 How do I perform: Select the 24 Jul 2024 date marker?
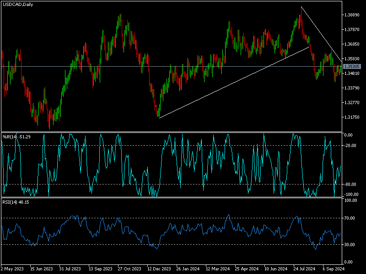click(x=301, y=269)
